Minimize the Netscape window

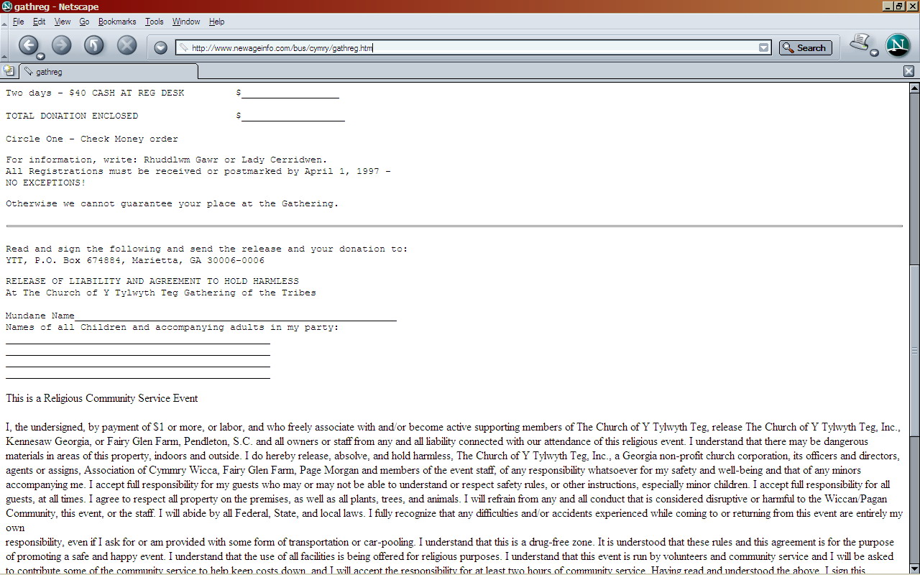click(x=888, y=6)
